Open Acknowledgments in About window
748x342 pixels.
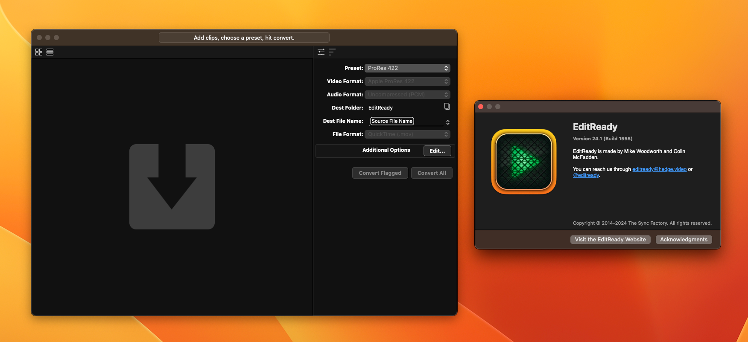[x=684, y=240]
